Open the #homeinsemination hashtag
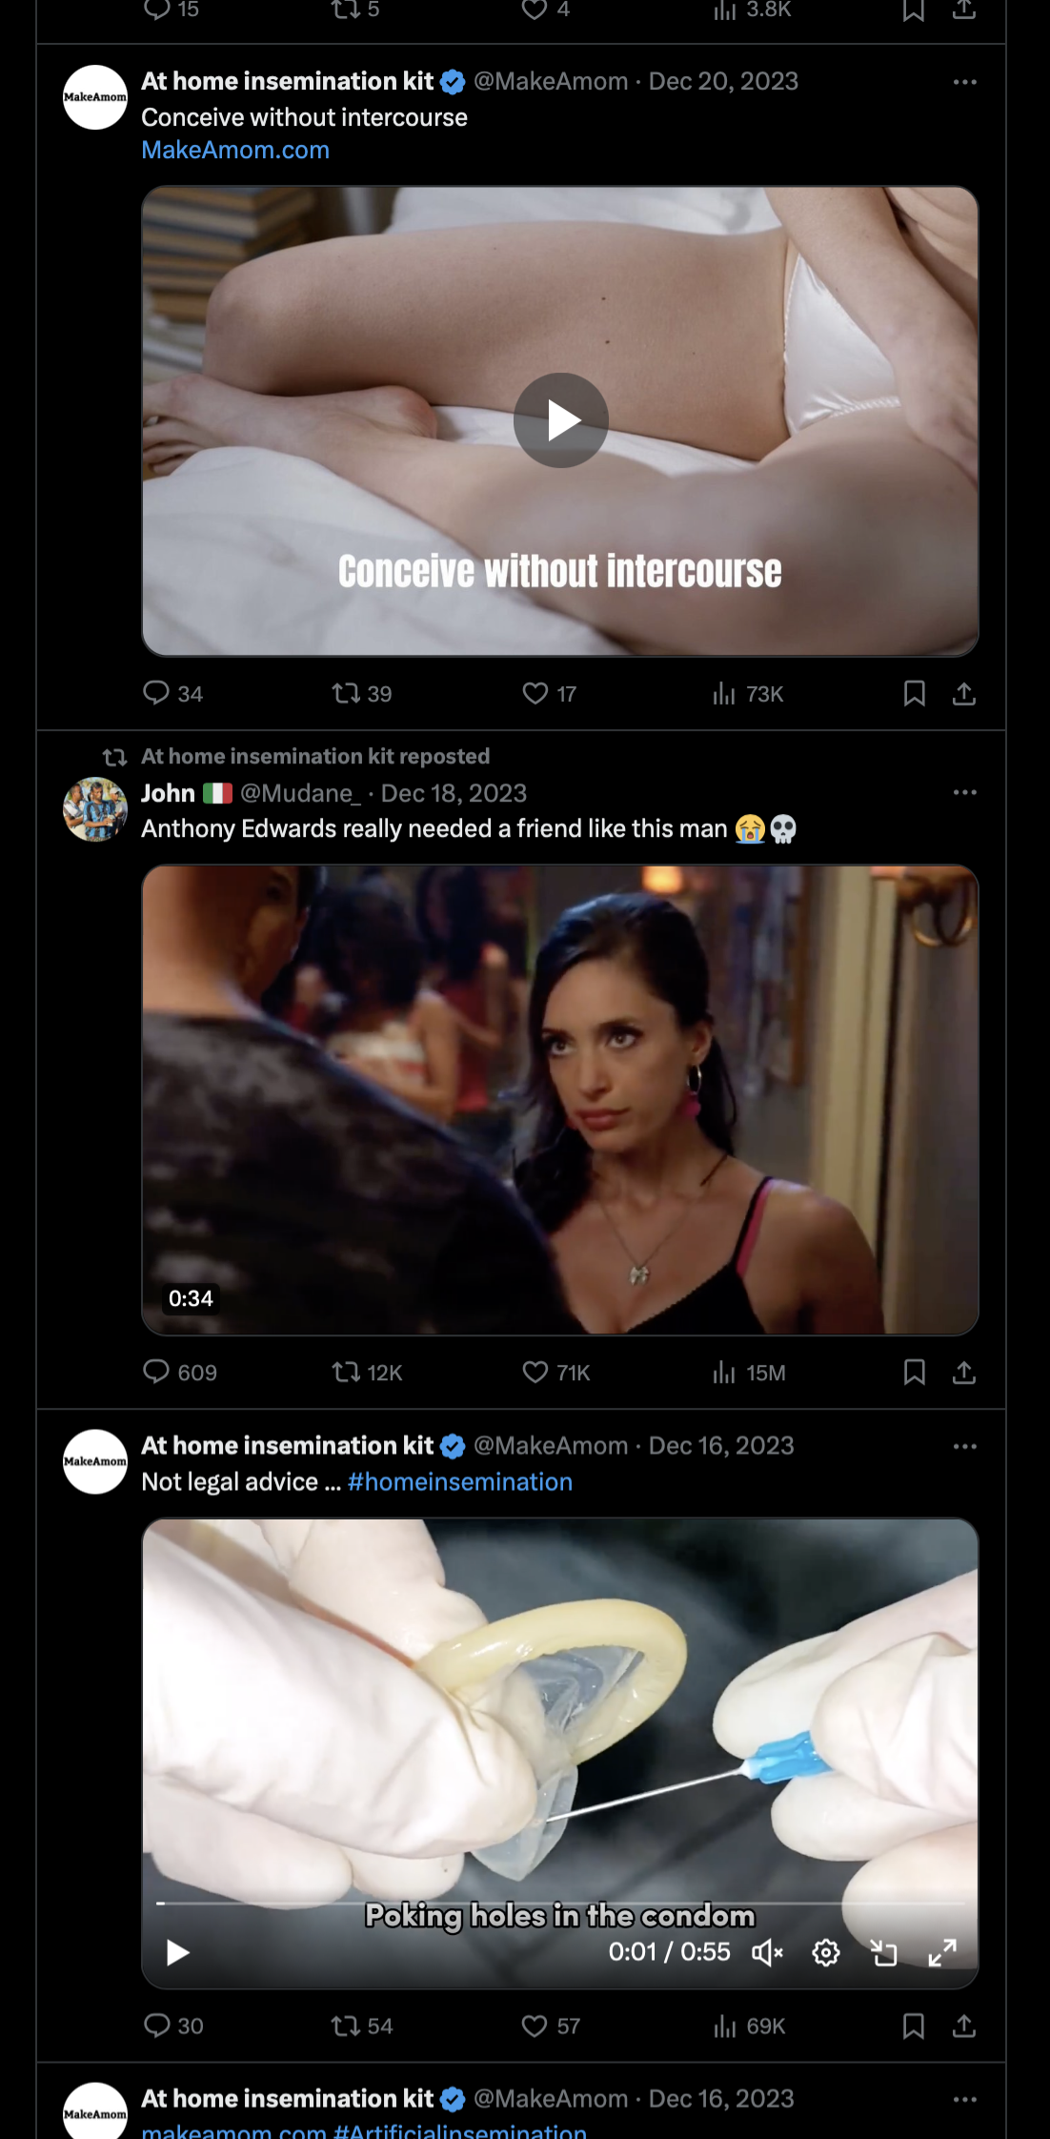1050x2139 pixels. click(x=460, y=1482)
